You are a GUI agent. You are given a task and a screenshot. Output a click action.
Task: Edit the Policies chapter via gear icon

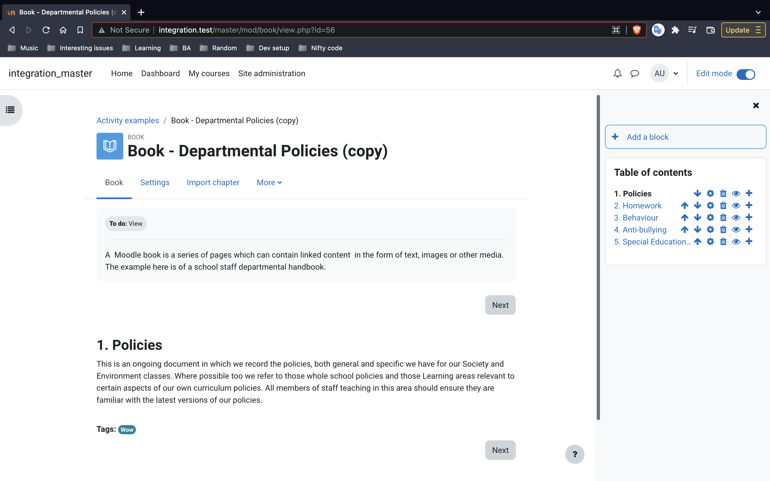pos(710,193)
